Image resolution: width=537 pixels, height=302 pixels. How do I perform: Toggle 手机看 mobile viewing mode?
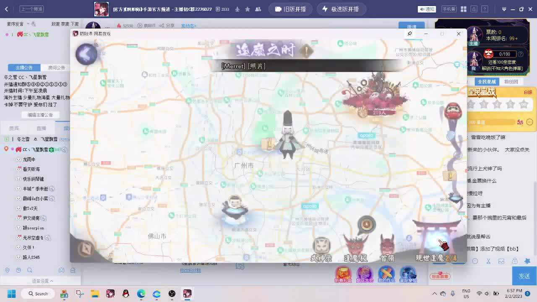coord(449,9)
